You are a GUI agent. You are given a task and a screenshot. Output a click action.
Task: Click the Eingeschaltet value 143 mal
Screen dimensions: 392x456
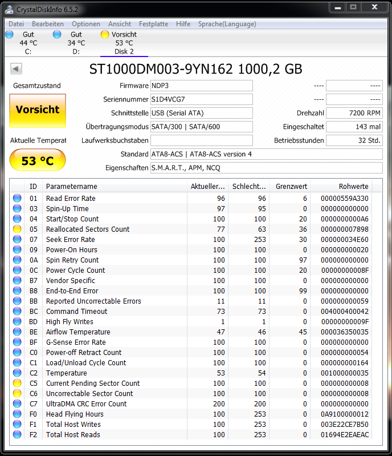(354, 127)
